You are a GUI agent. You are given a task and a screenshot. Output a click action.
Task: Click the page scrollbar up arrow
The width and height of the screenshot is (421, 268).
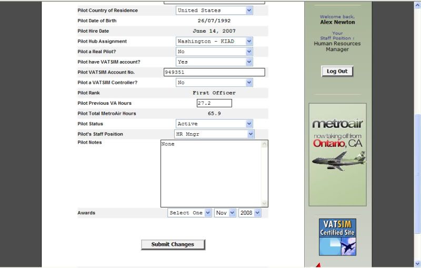click(418, 5)
